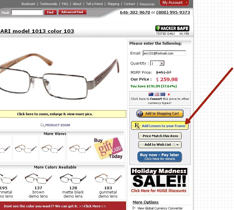Open the Buy gift card today image
This screenshot has height=210, width=234.
(x=108, y=148)
